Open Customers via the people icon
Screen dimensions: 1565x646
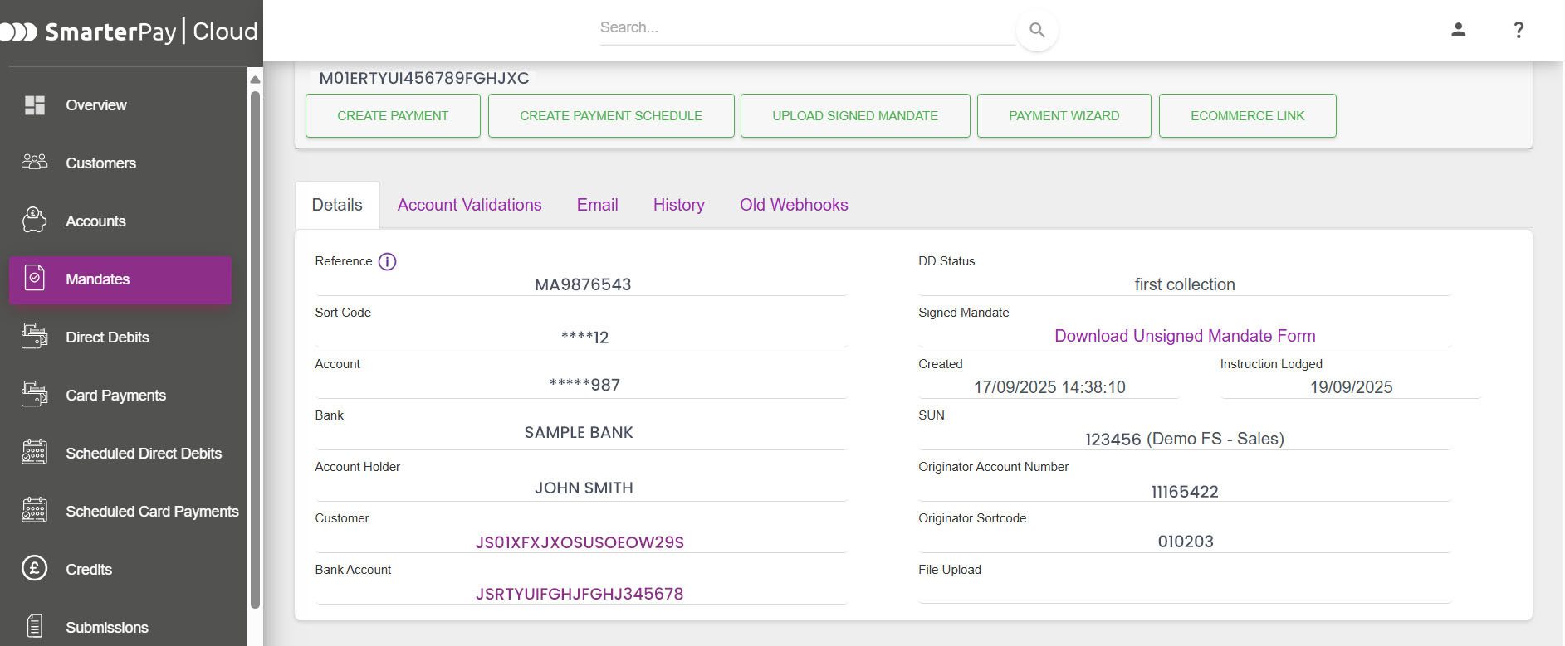pos(34,163)
